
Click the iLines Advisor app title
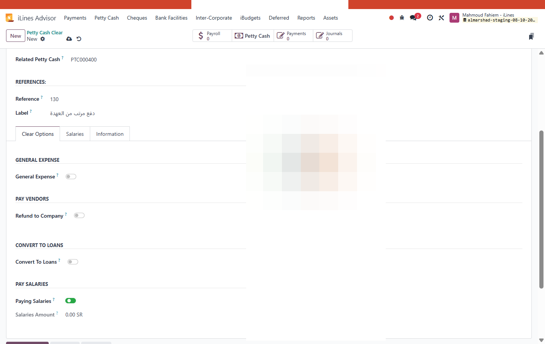click(x=37, y=18)
